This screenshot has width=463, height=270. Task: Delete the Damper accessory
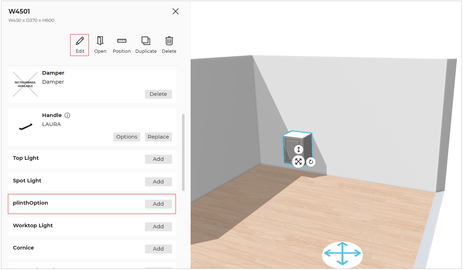point(158,94)
